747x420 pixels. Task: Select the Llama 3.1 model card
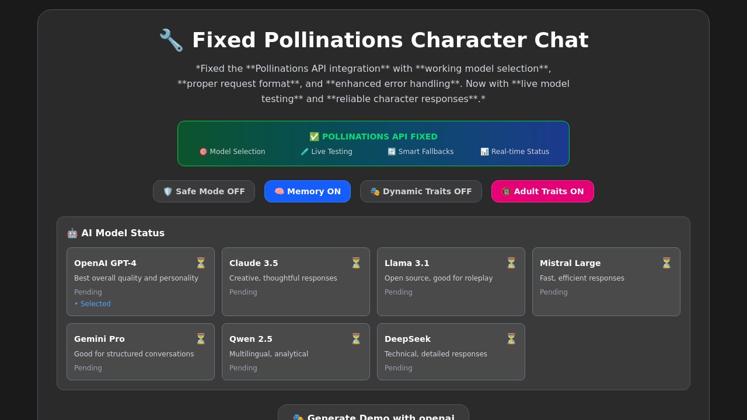(451, 282)
